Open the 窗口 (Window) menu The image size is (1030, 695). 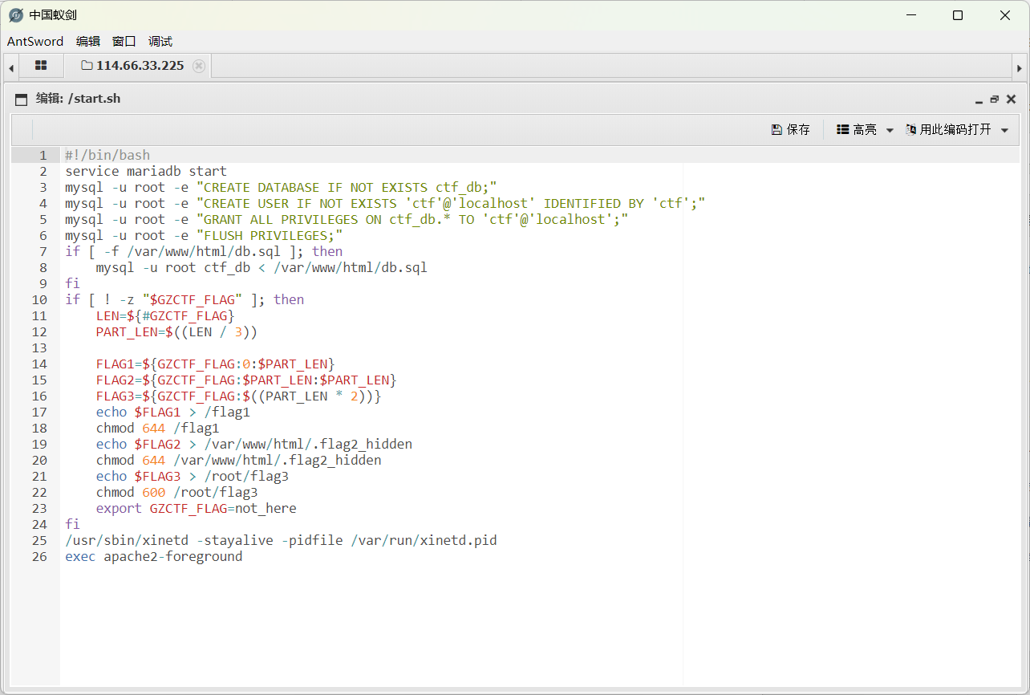[x=124, y=42]
